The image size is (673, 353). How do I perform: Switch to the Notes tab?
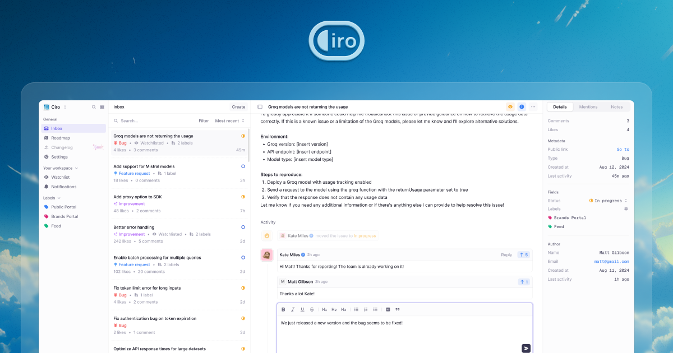(616, 106)
